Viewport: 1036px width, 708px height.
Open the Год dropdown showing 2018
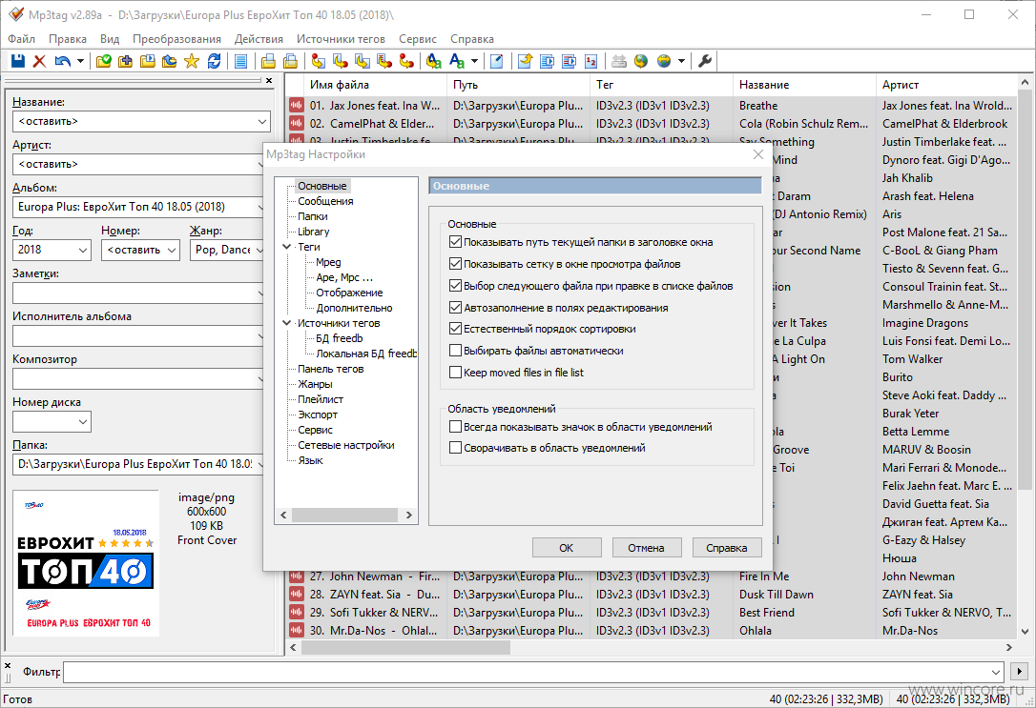point(83,250)
